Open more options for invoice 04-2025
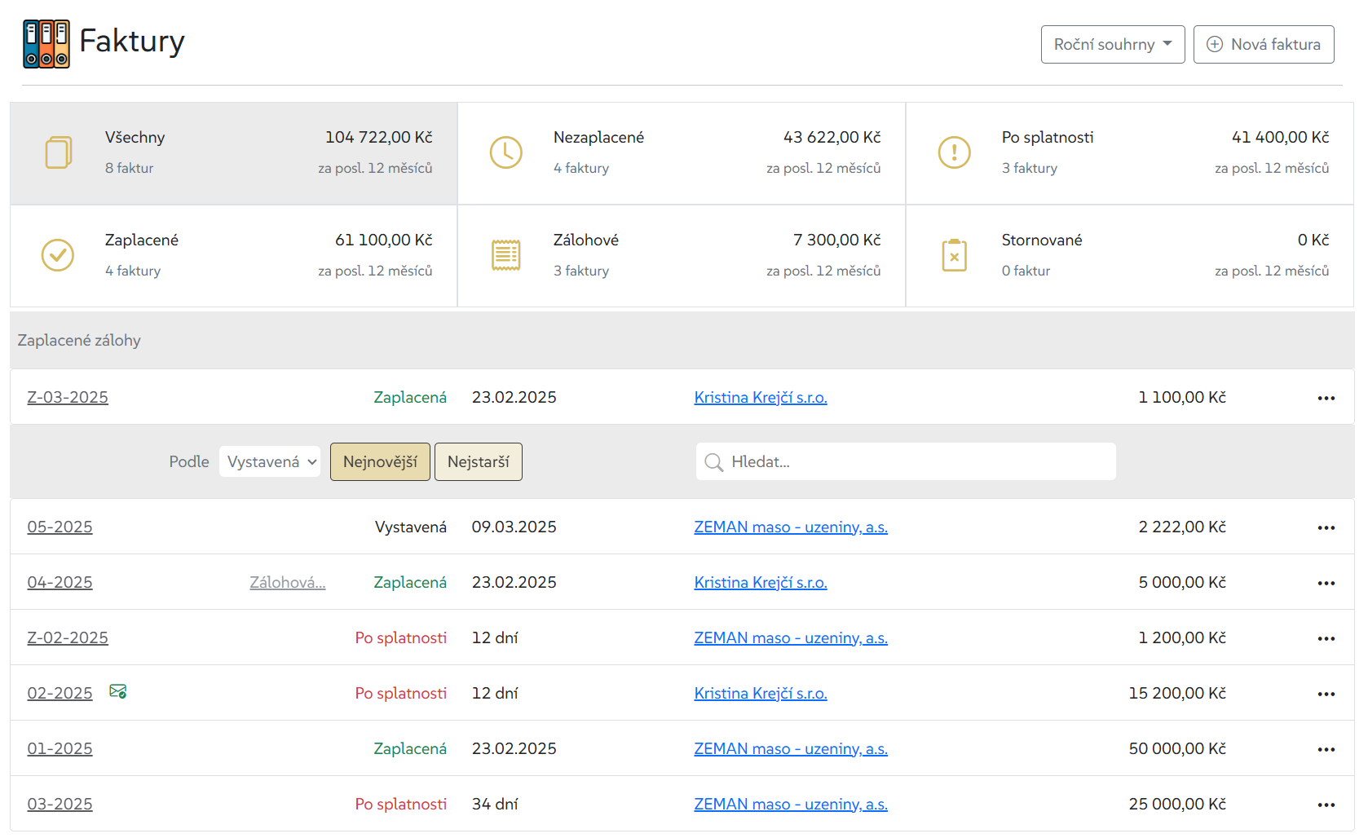Image resolution: width=1368 pixels, height=838 pixels. (x=1326, y=583)
